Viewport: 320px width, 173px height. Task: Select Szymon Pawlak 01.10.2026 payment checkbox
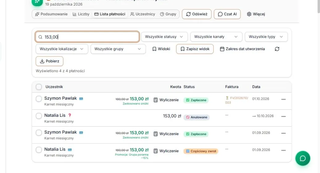click(39, 99)
